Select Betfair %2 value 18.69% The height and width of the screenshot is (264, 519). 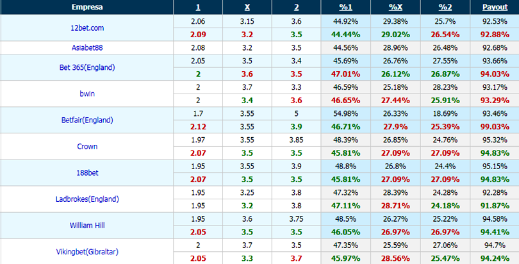445,113
